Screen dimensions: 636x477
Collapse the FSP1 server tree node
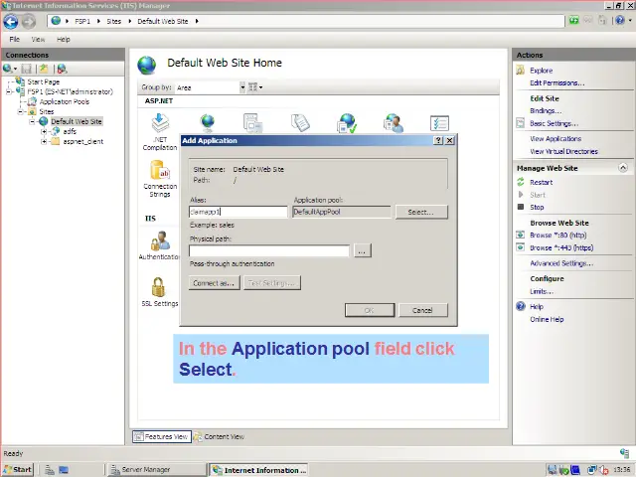point(9,91)
